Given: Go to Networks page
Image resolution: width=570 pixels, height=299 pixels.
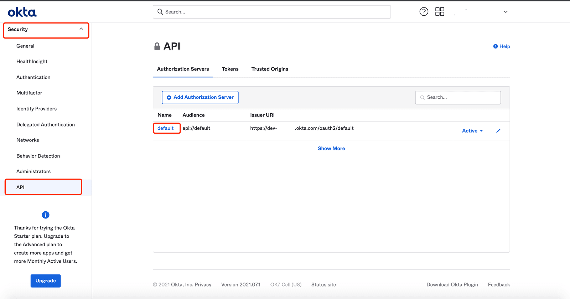Looking at the screenshot, I should [27, 140].
